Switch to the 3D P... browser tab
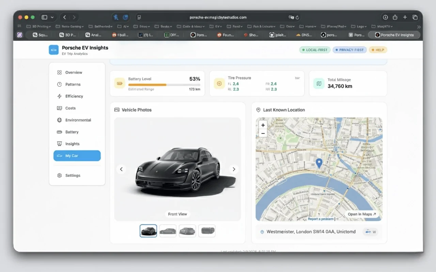 point(67,35)
